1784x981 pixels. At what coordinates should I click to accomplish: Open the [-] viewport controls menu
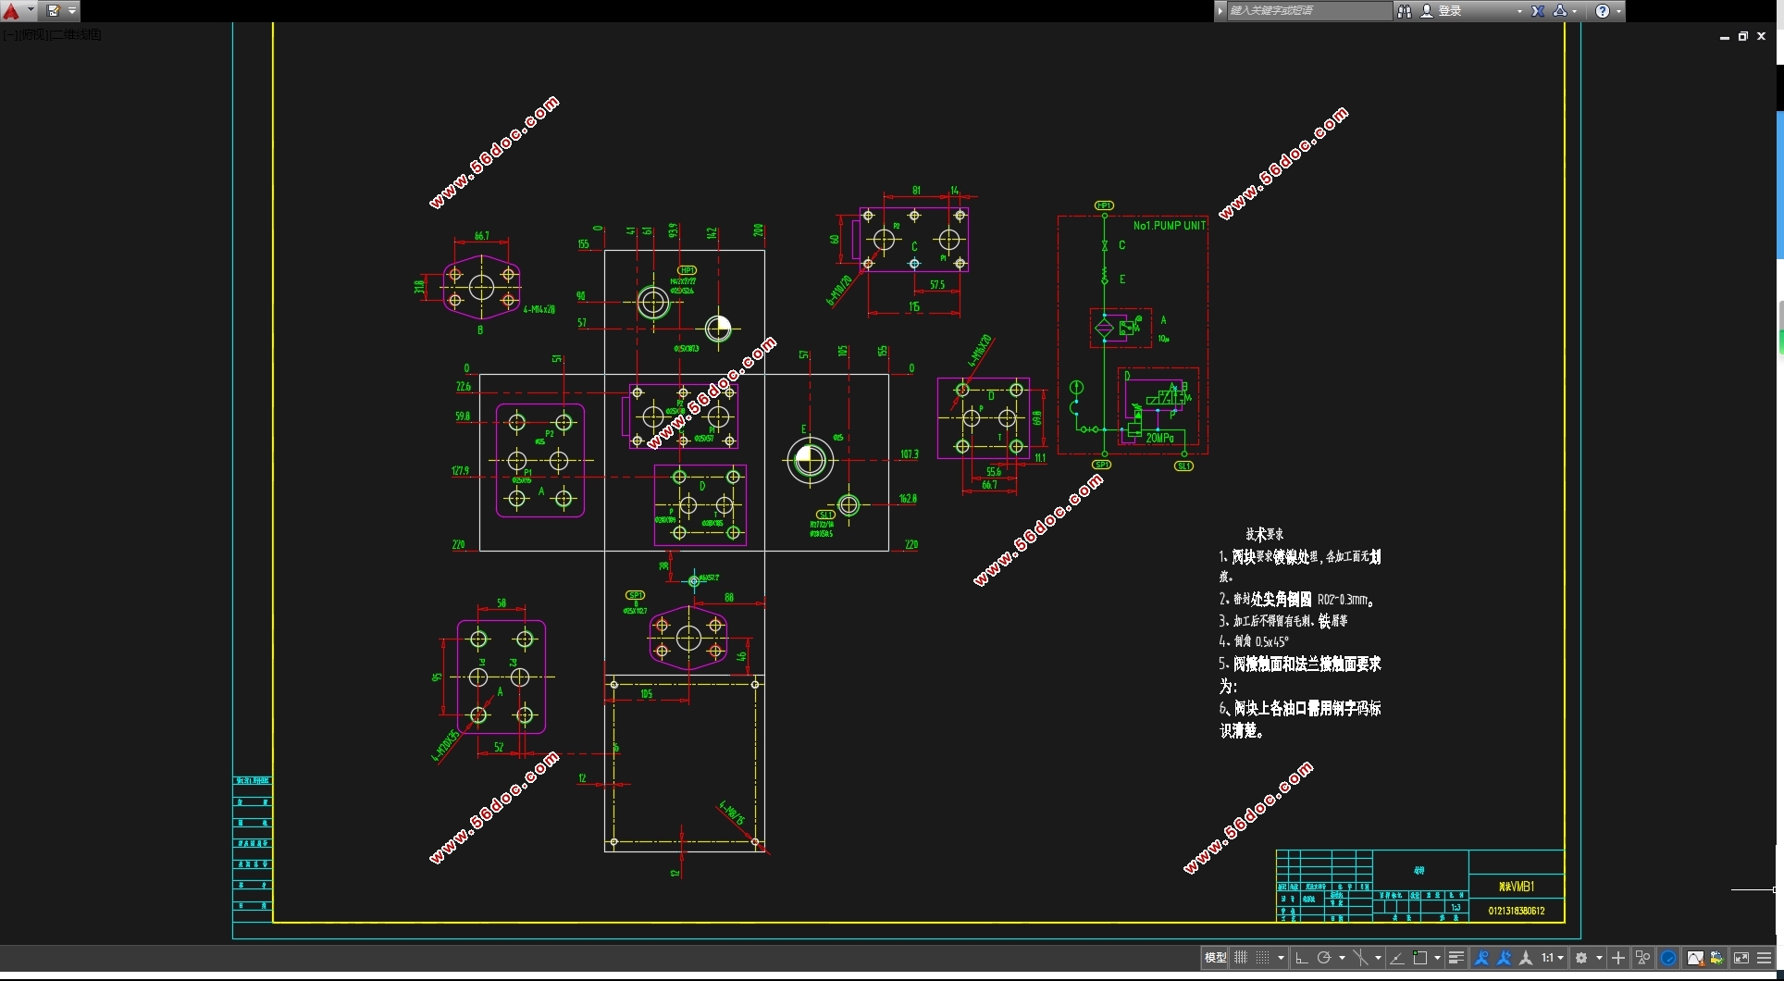[x=8, y=34]
